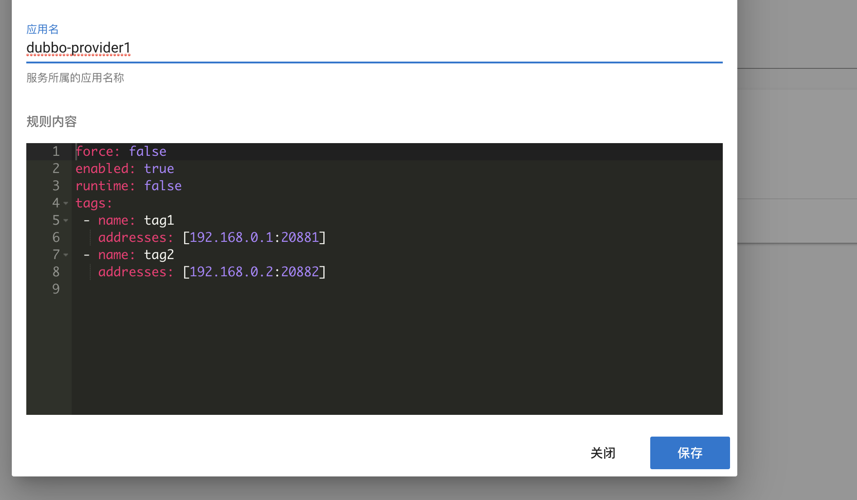Click the enabled value true in the editor
857x500 pixels.
pos(159,168)
